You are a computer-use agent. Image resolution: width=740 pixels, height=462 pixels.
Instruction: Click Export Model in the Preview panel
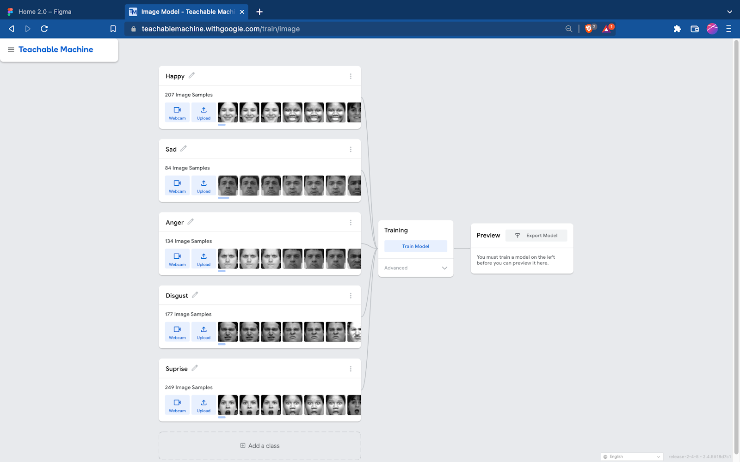(536, 235)
